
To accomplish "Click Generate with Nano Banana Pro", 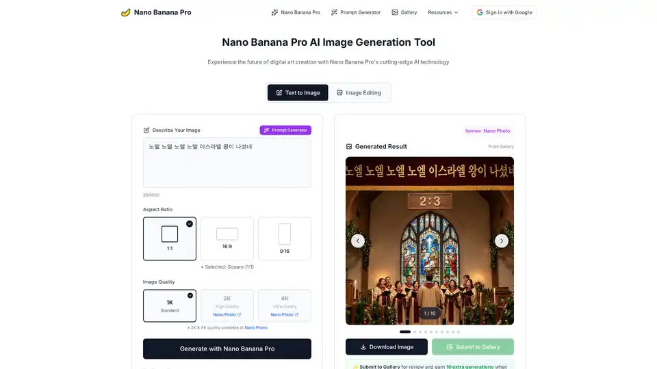I will 227,348.
